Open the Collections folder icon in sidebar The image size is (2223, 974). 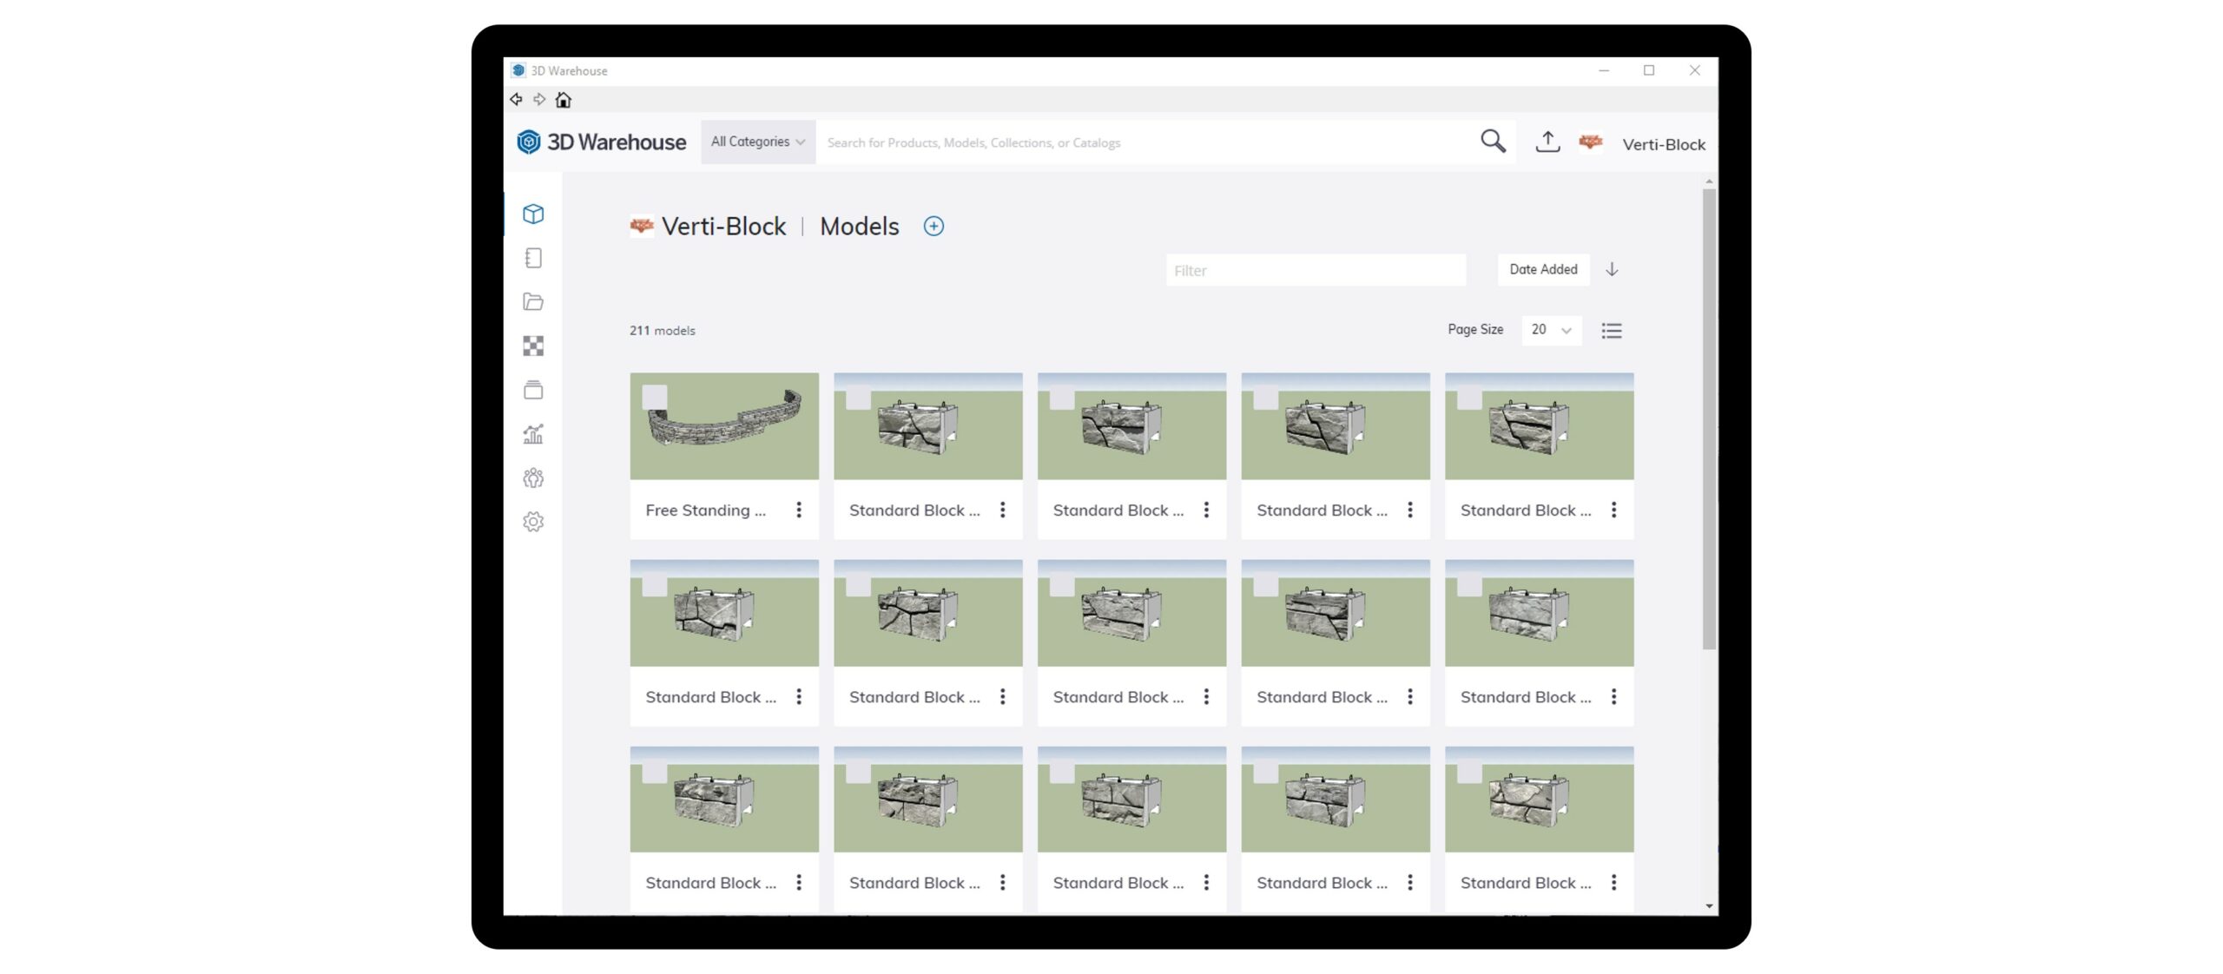(x=533, y=302)
